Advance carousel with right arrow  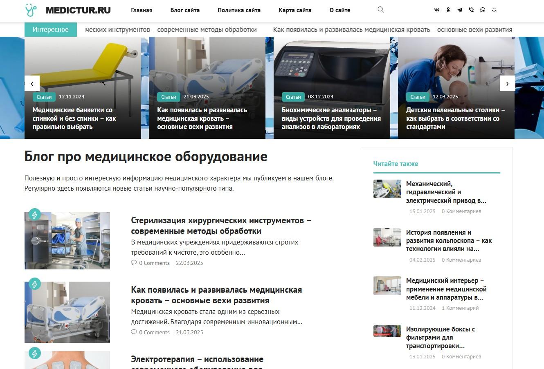(x=507, y=83)
